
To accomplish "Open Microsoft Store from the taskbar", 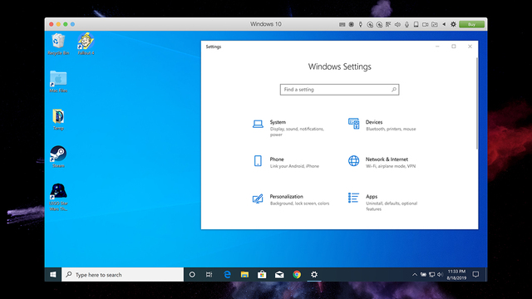I will tap(262, 275).
